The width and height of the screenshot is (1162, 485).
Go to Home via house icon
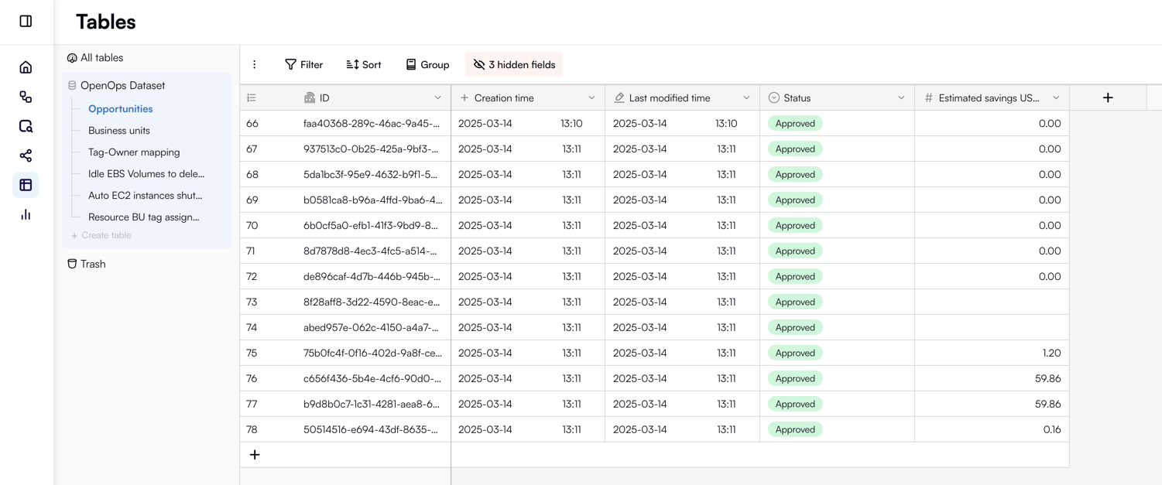(26, 67)
